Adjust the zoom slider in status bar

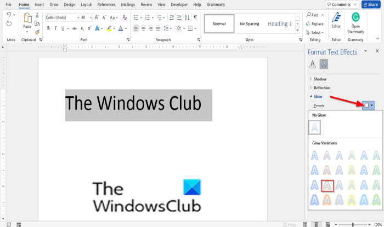click(353, 225)
